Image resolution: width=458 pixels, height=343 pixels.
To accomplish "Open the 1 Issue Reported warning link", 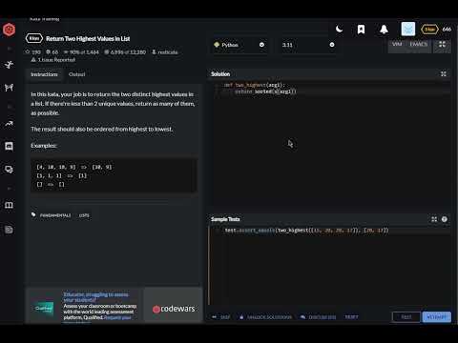I will [x=53, y=60].
